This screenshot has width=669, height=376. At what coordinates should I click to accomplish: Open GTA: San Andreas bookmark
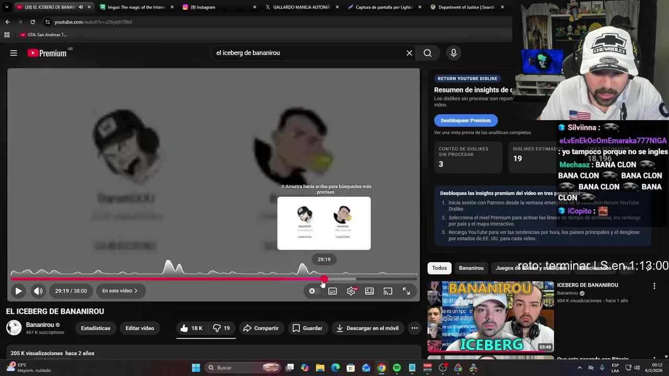coord(43,35)
